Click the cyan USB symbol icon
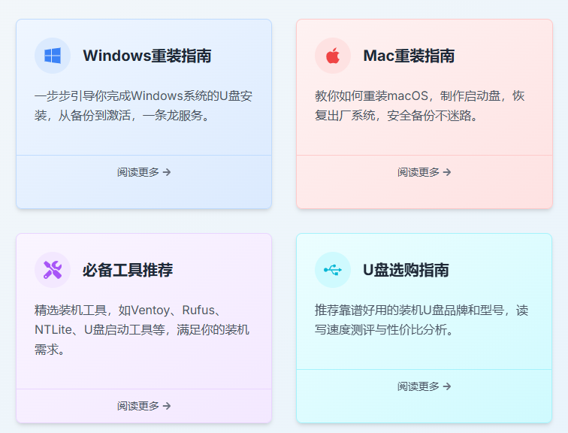Image resolution: width=568 pixels, height=433 pixels. (x=333, y=270)
